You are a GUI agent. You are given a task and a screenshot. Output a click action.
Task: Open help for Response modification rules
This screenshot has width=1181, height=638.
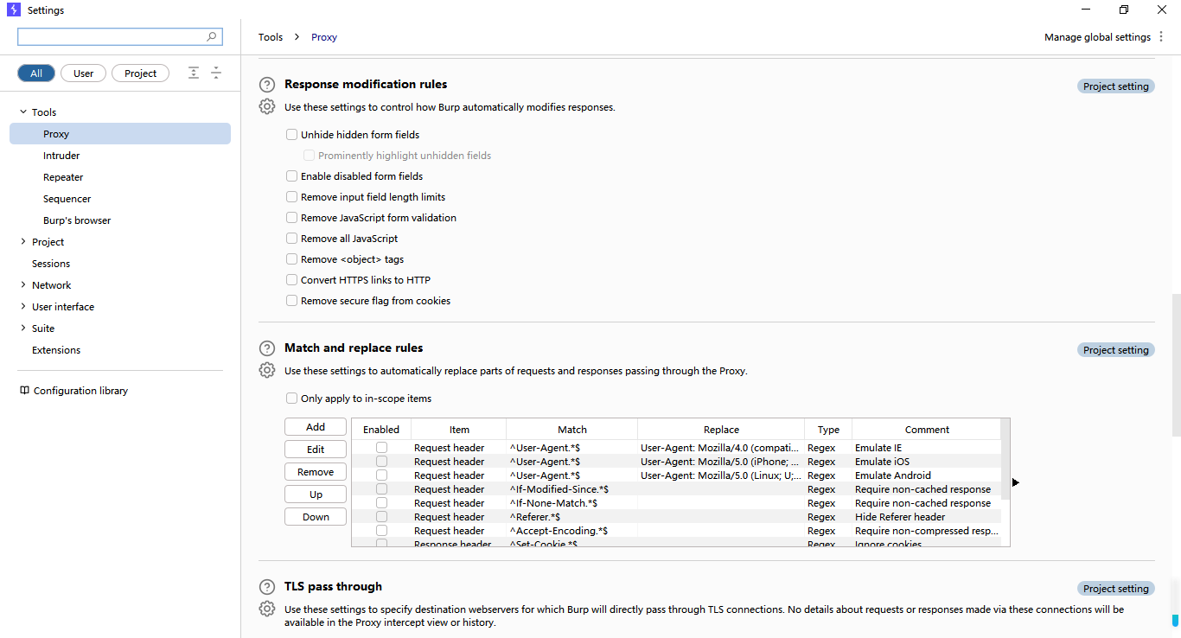click(267, 85)
